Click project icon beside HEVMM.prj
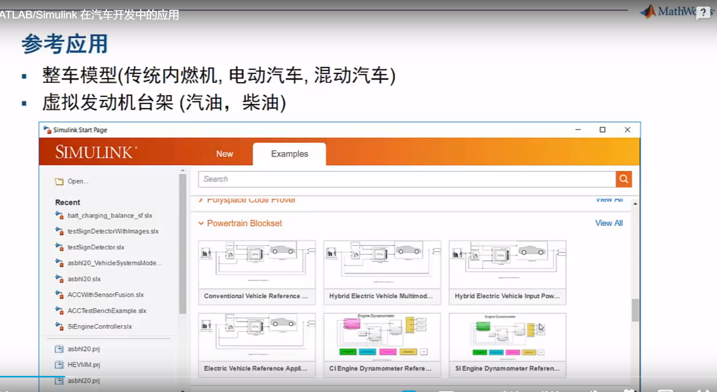This screenshot has height=392, width=717. (59, 365)
